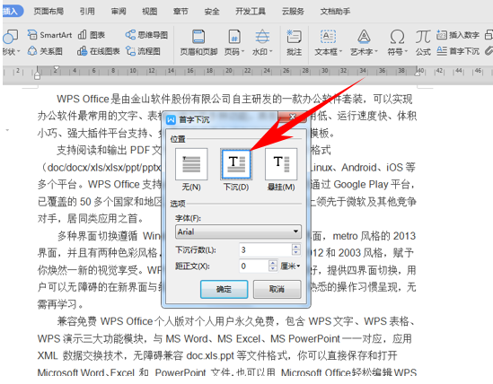The height and width of the screenshot is (384, 493).
Task: Cancel the drop cap dialog (取消)
Action: 277,289
